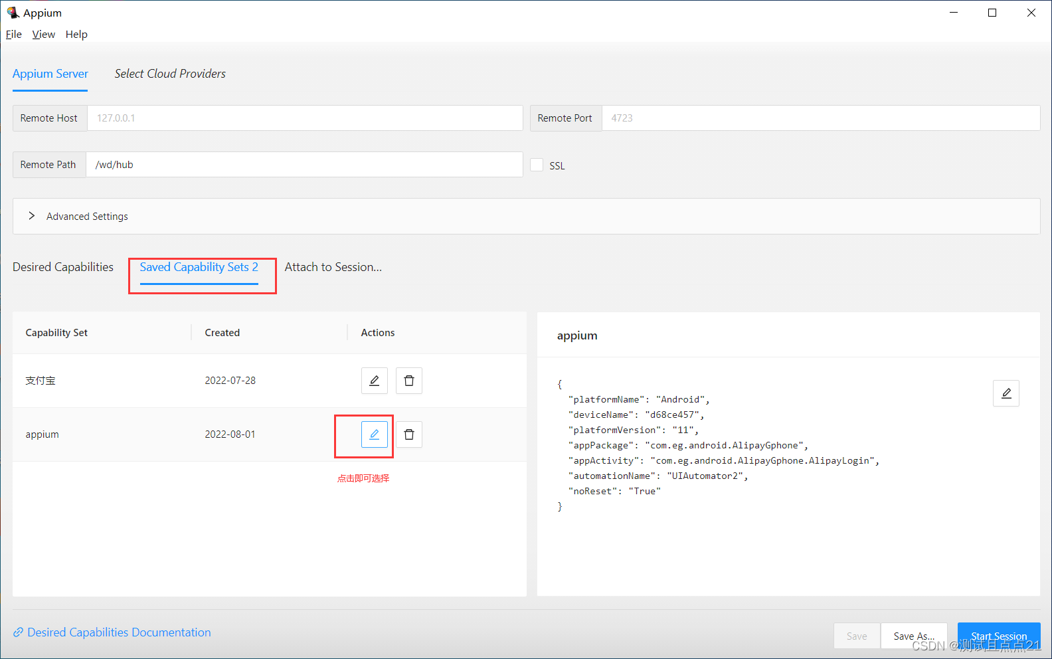Edit raw JSON with pencil icon

1006,393
